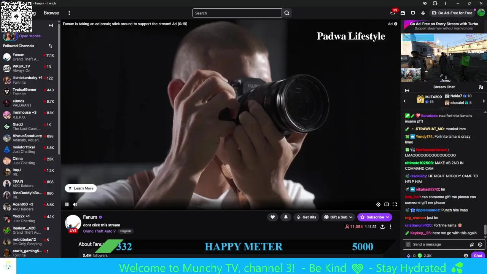The height and width of the screenshot is (274, 487).
Task: Open the emote picker in chat
Action: click(480, 245)
